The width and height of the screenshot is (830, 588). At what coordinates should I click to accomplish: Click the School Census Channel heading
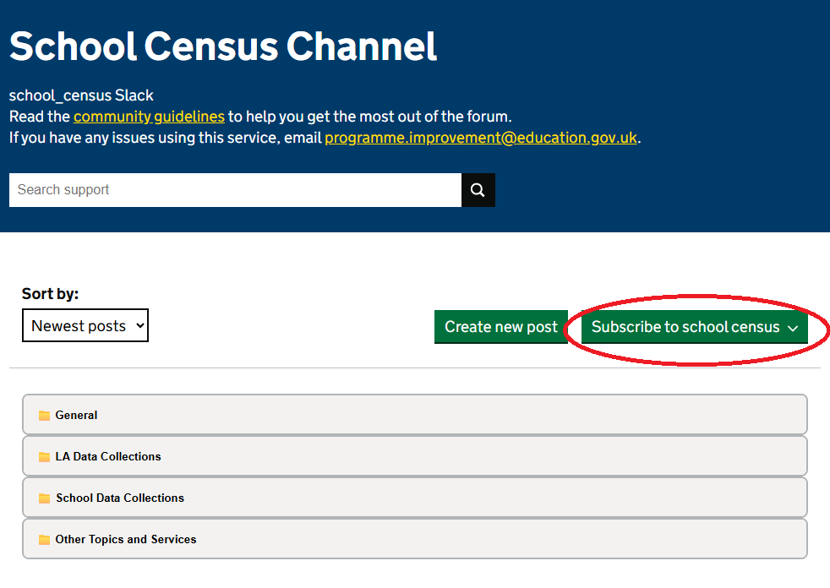click(x=223, y=46)
